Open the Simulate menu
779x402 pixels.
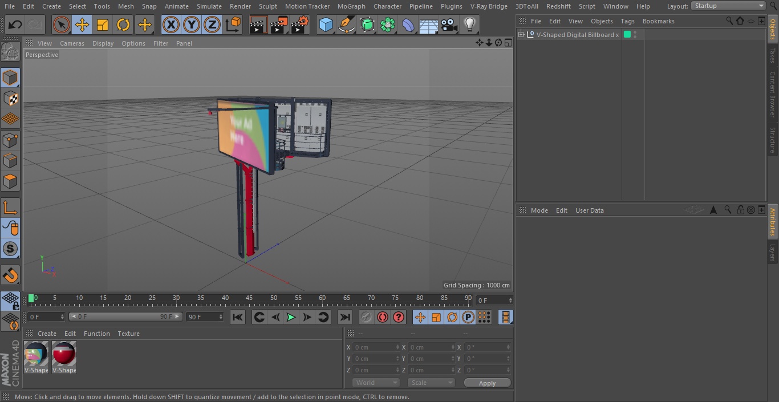tap(209, 6)
